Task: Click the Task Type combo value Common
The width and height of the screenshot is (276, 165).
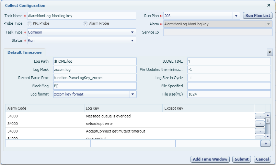Action: pyautogui.click(x=78, y=32)
